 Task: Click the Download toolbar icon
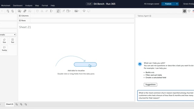[x=84, y=11]
